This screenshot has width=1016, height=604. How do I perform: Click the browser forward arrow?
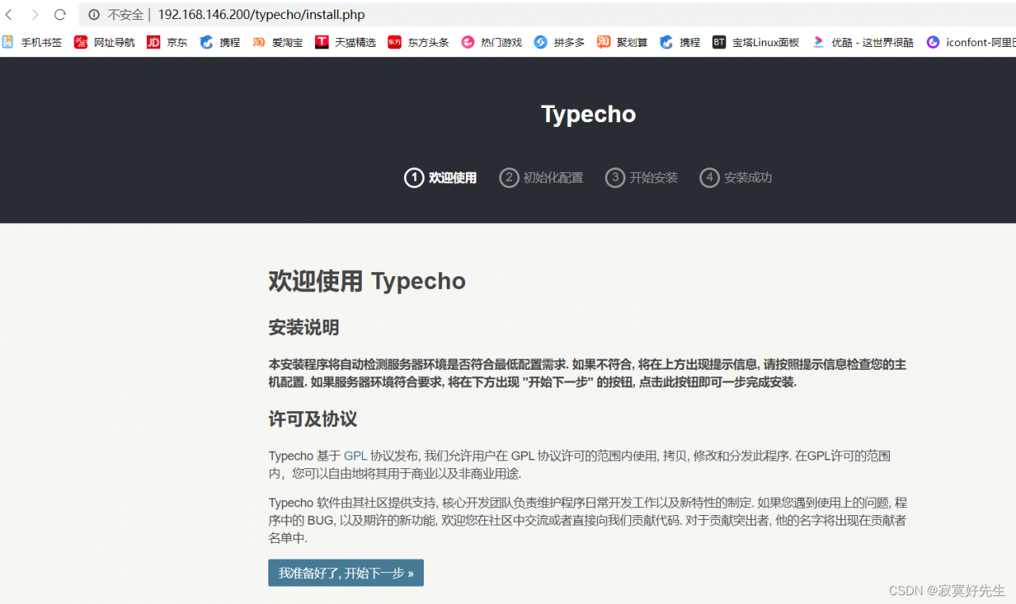click(36, 14)
